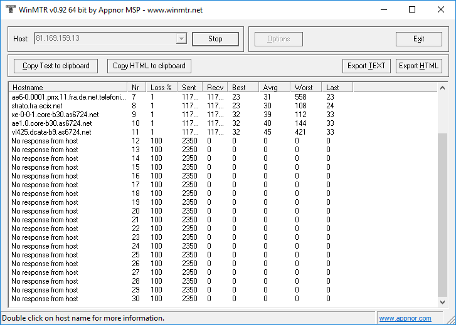Click the WinMTR app icon in title bar
This screenshot has height=325, width=456.
point(8,9)
